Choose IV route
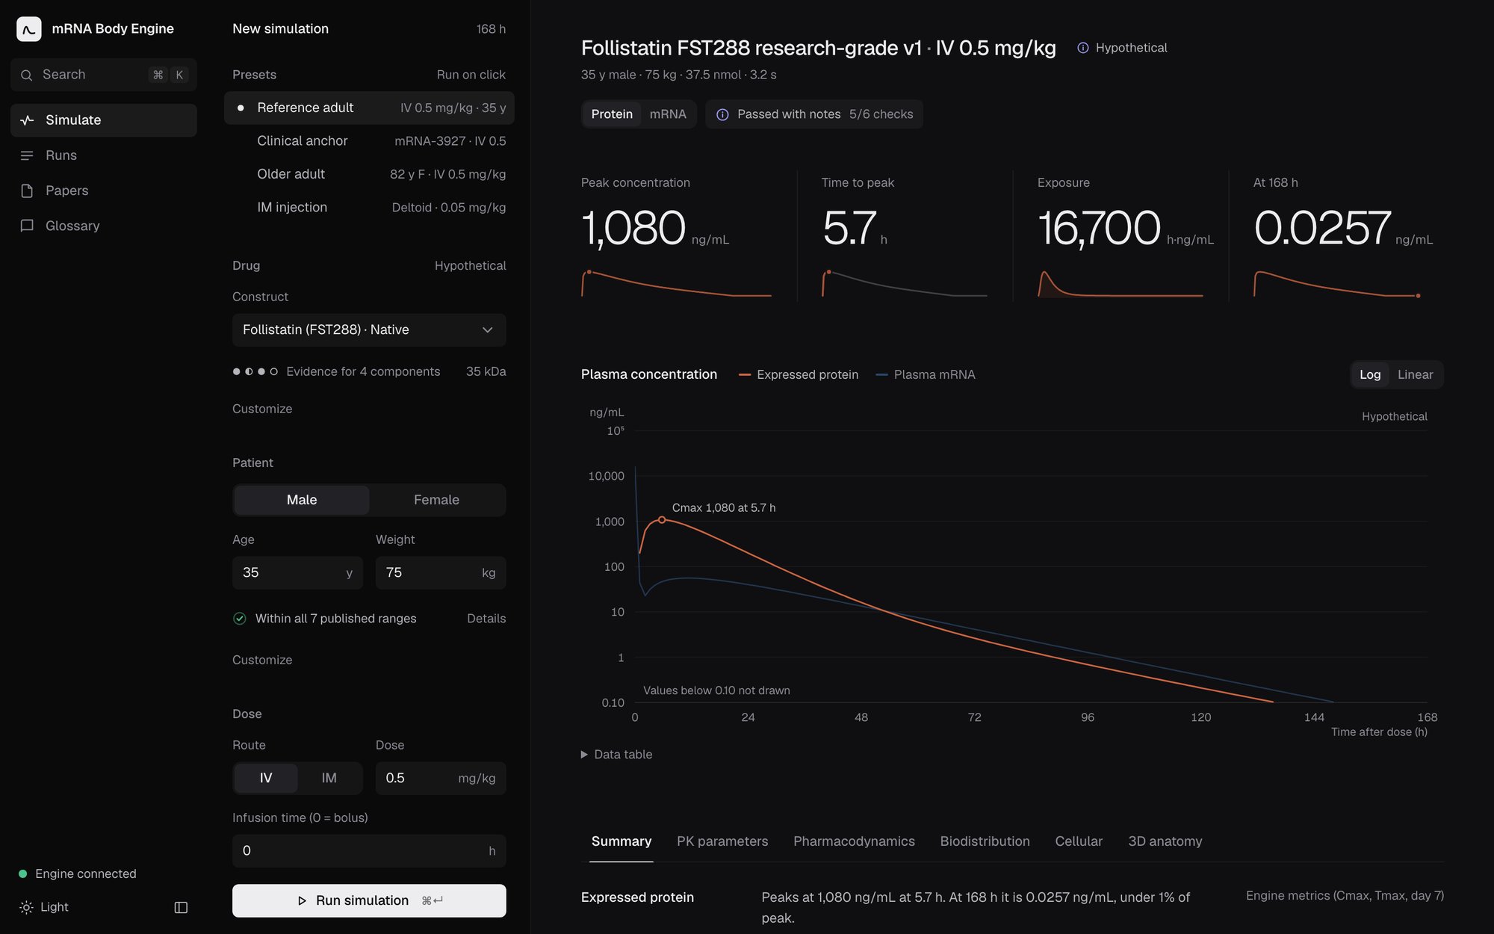This screenshot has width=1494, height=934. tap(266, 778)
